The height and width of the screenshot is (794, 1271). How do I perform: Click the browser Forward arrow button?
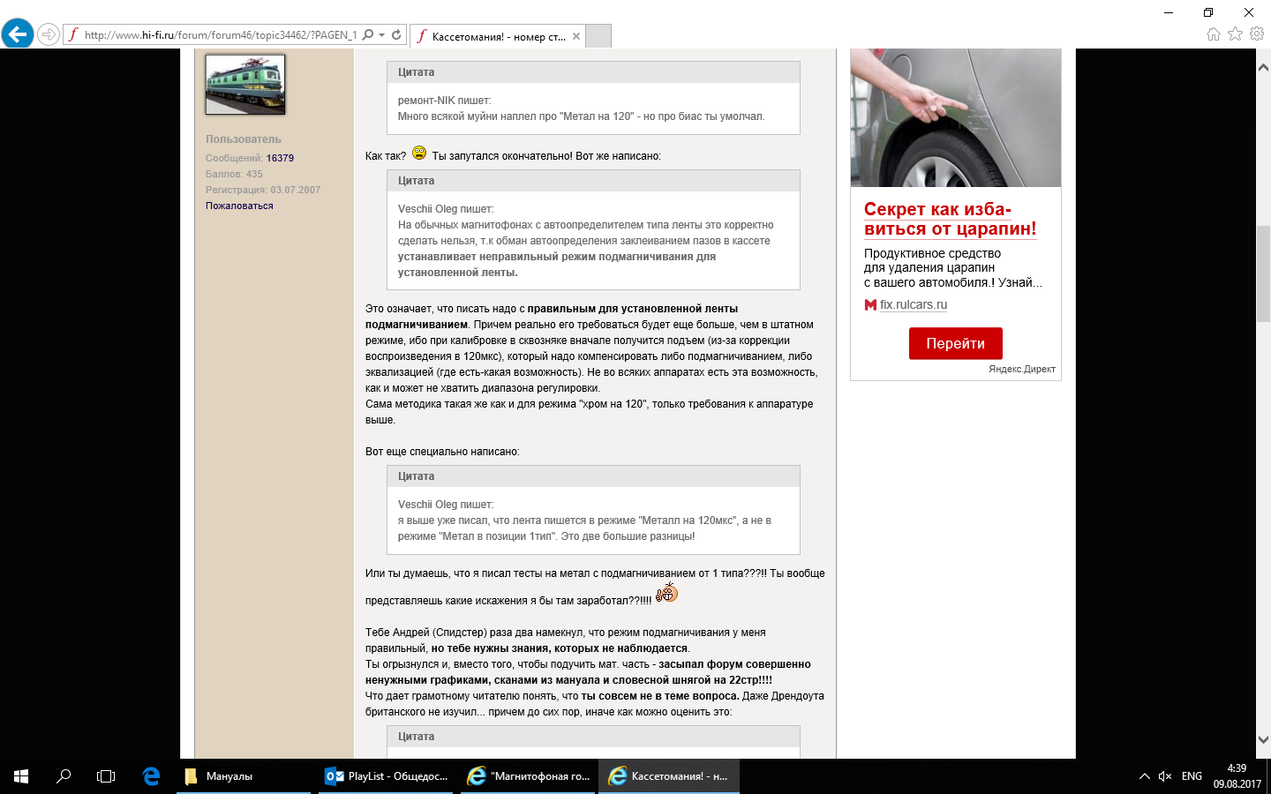click(49, 34)
